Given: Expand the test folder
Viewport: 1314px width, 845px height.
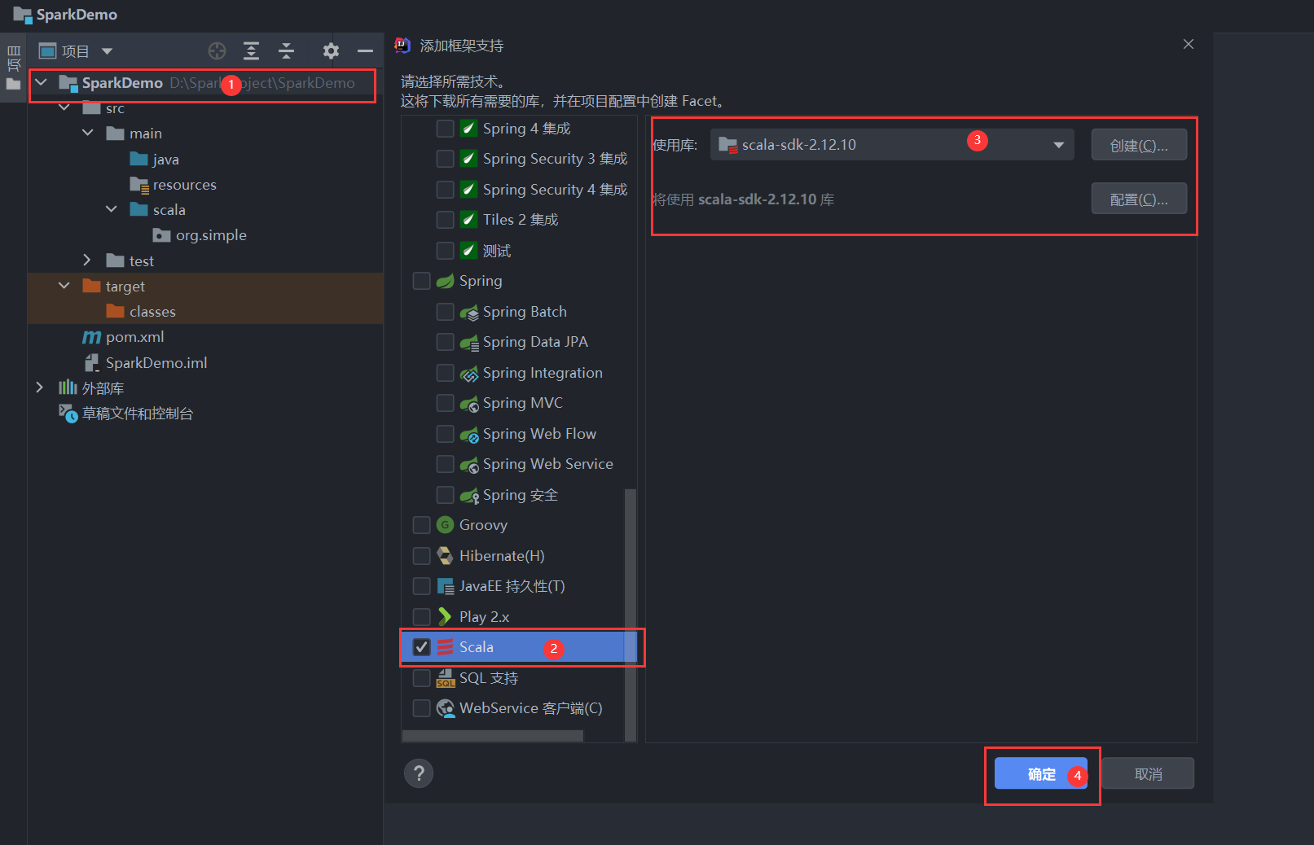Looking at the screenshot, I should 87,260.
